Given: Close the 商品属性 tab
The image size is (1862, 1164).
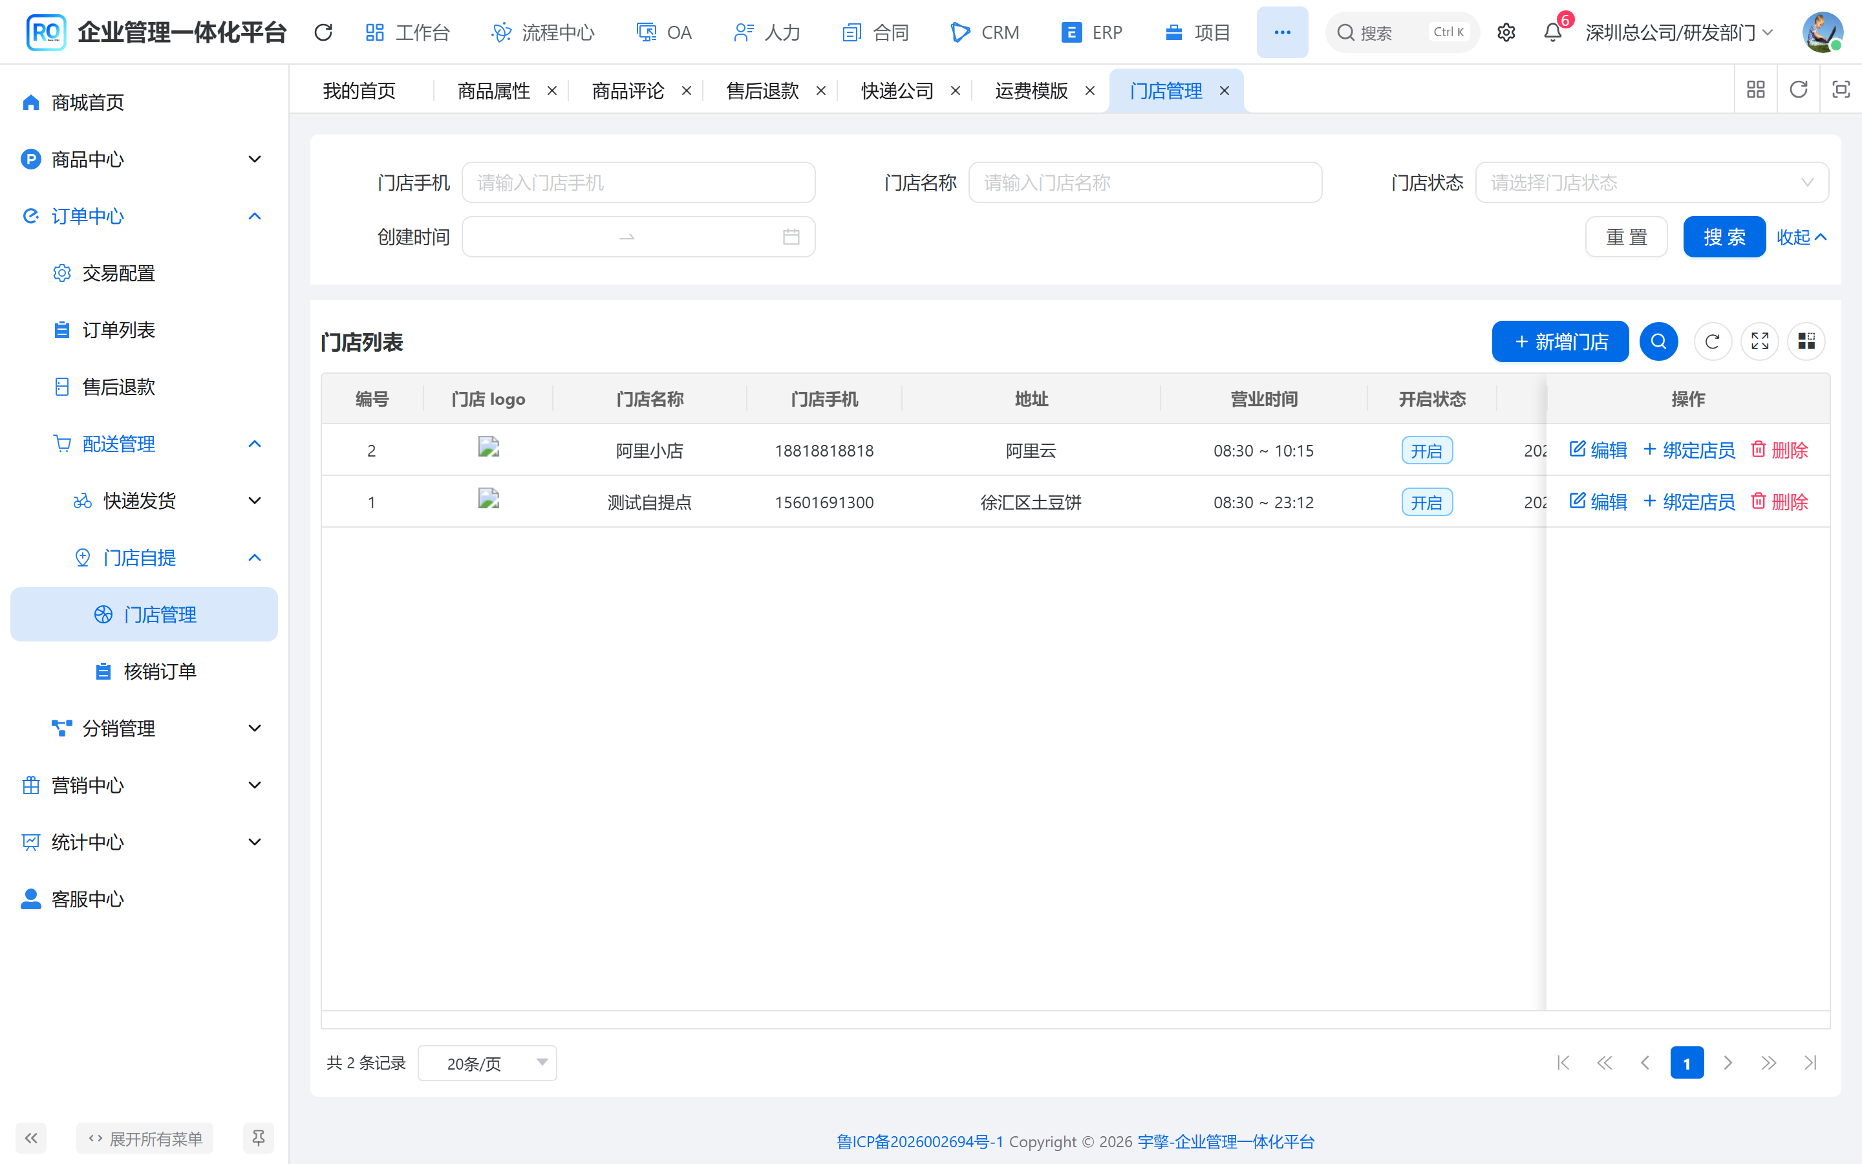Looking at the screenshot, I should (x=551, y=91).
